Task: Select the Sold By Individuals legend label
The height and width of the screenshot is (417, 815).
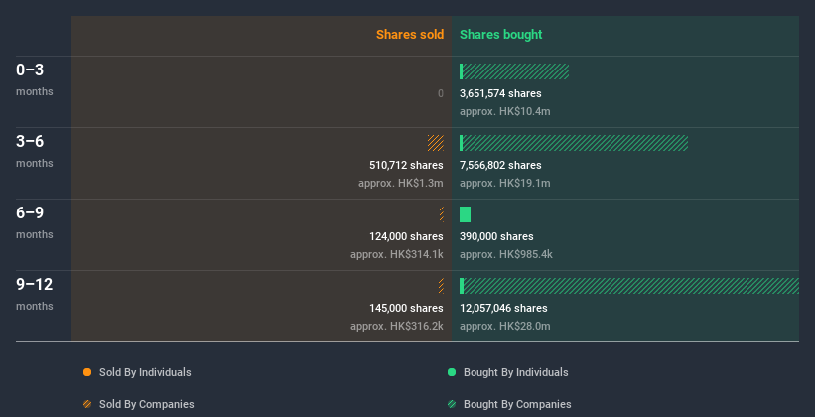Action: [145, 372]
